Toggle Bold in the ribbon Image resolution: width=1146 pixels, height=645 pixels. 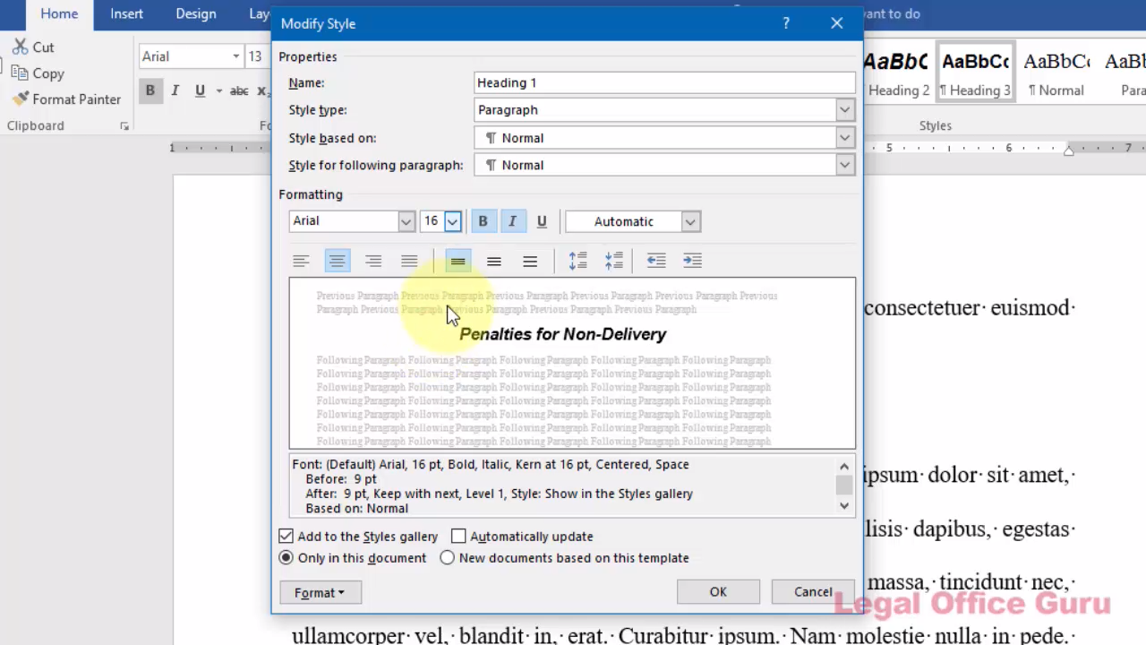tap(150, 90)
